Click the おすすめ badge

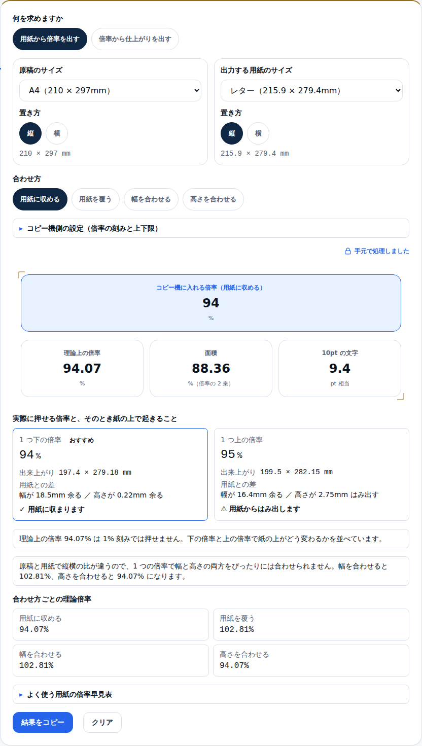point(82,440)
